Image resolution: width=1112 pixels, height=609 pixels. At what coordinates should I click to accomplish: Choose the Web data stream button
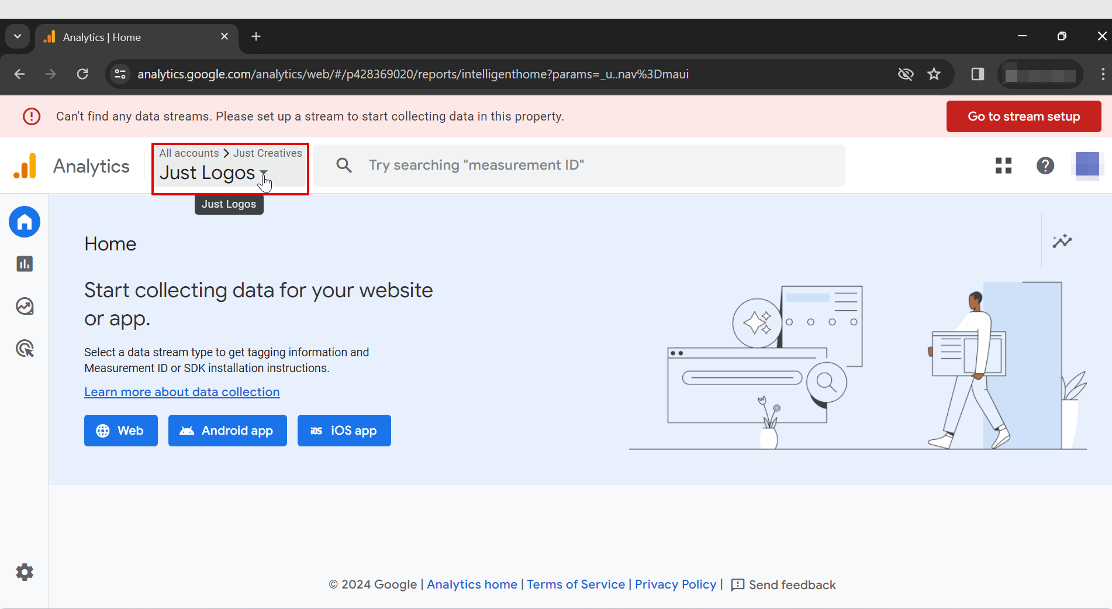pos(121,431)
